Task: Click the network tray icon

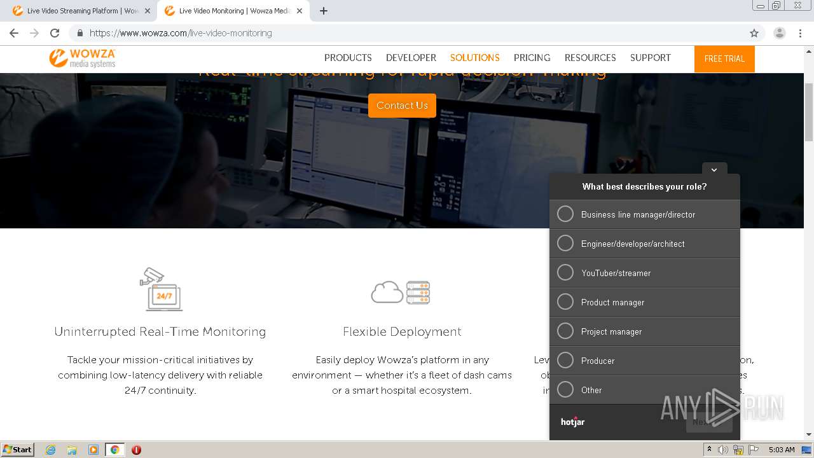Action: click(738, 450)
